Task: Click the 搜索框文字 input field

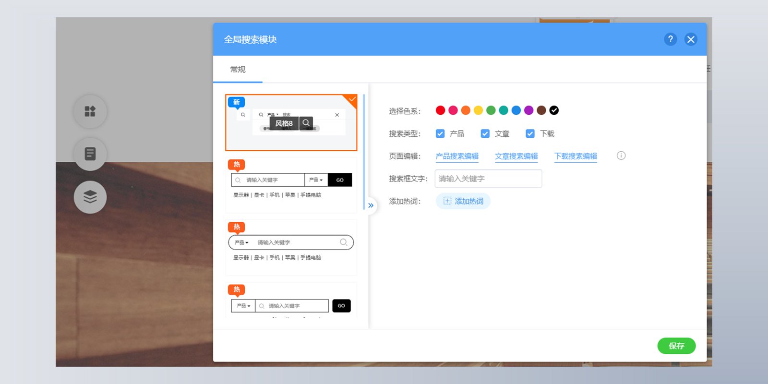Action: click(x=488, y=179)
